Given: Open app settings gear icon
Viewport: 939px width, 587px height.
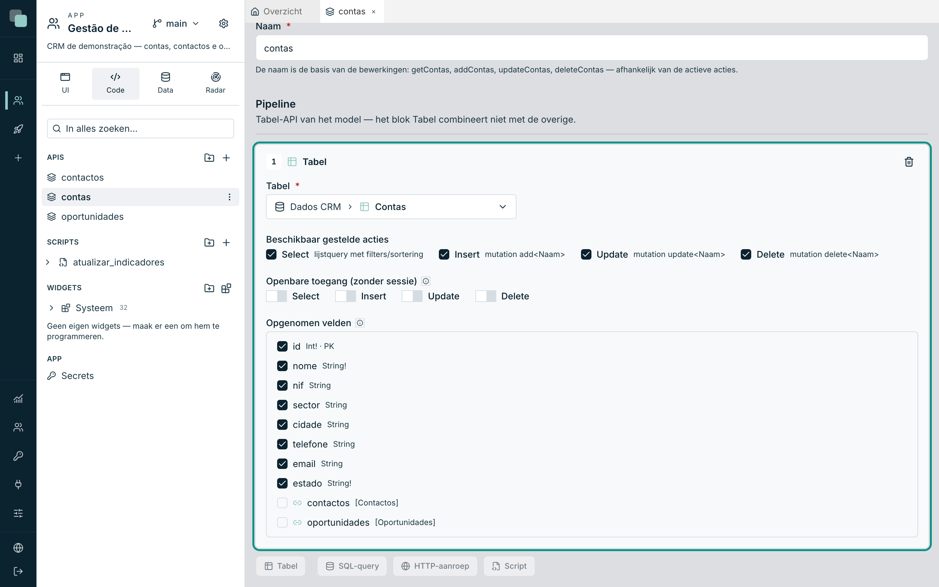Looking at the screenshot, I should 223,24.
